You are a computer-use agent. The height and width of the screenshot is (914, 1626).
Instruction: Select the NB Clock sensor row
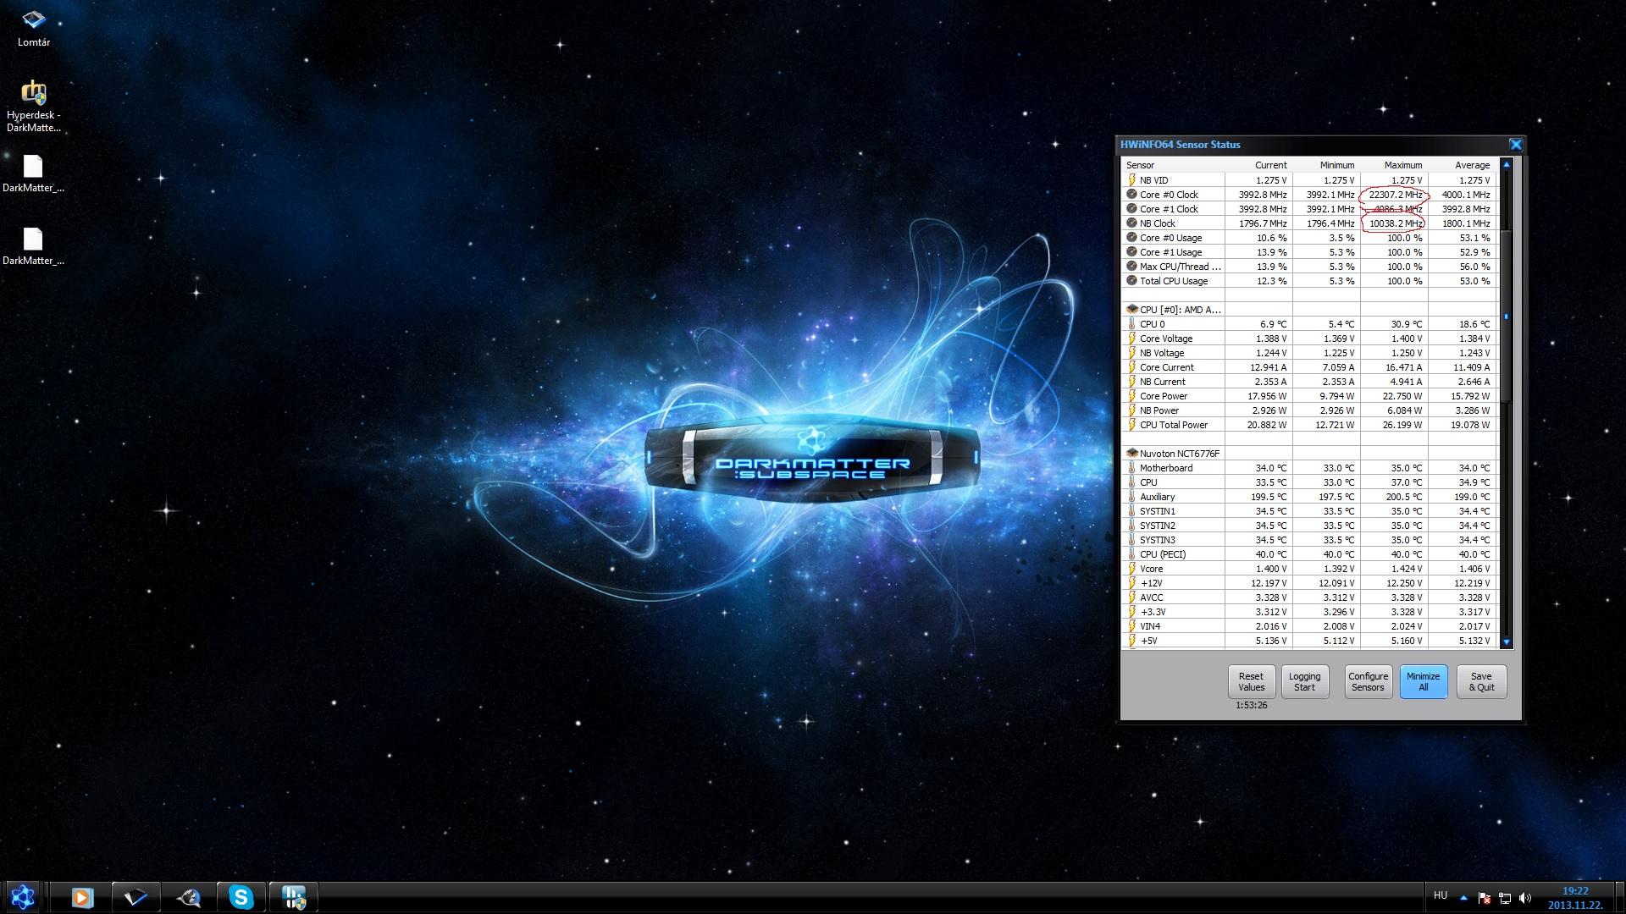tap(1310, 223)
